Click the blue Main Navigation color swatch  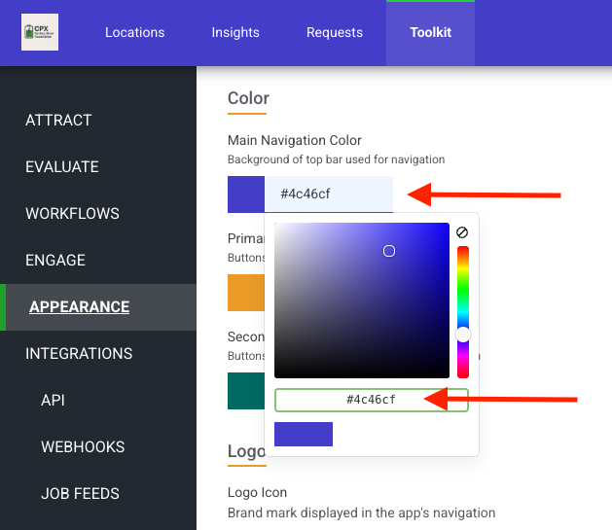pos(245,194)
